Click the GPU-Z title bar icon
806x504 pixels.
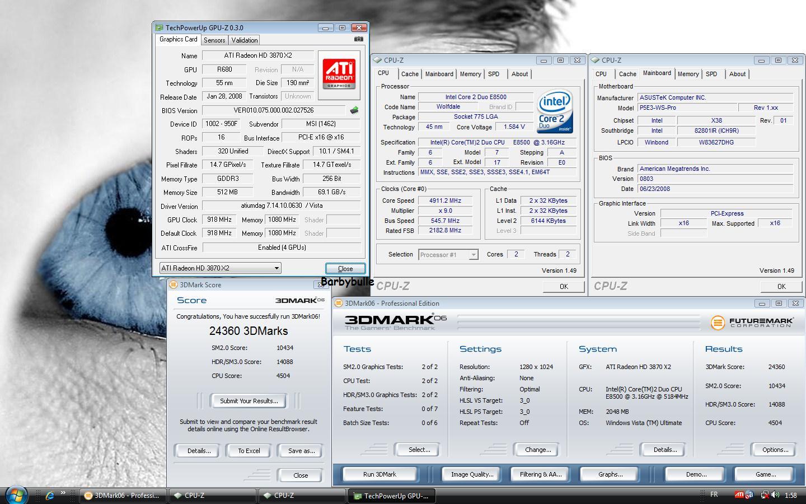[160, 27]
